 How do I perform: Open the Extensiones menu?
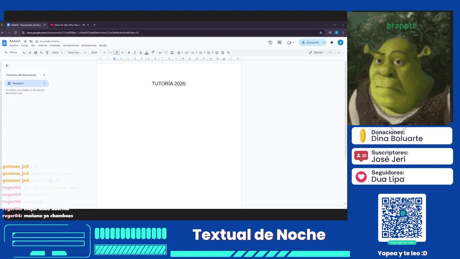coord(89,46)
